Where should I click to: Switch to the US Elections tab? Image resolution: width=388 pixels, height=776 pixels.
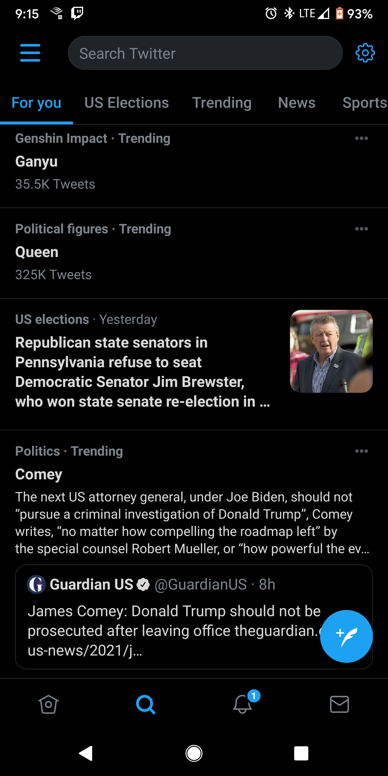(x=127, y=103)
